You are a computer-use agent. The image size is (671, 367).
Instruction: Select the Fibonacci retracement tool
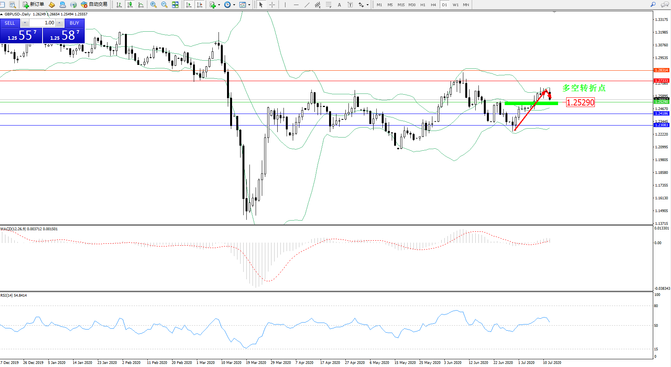[328, 5]
